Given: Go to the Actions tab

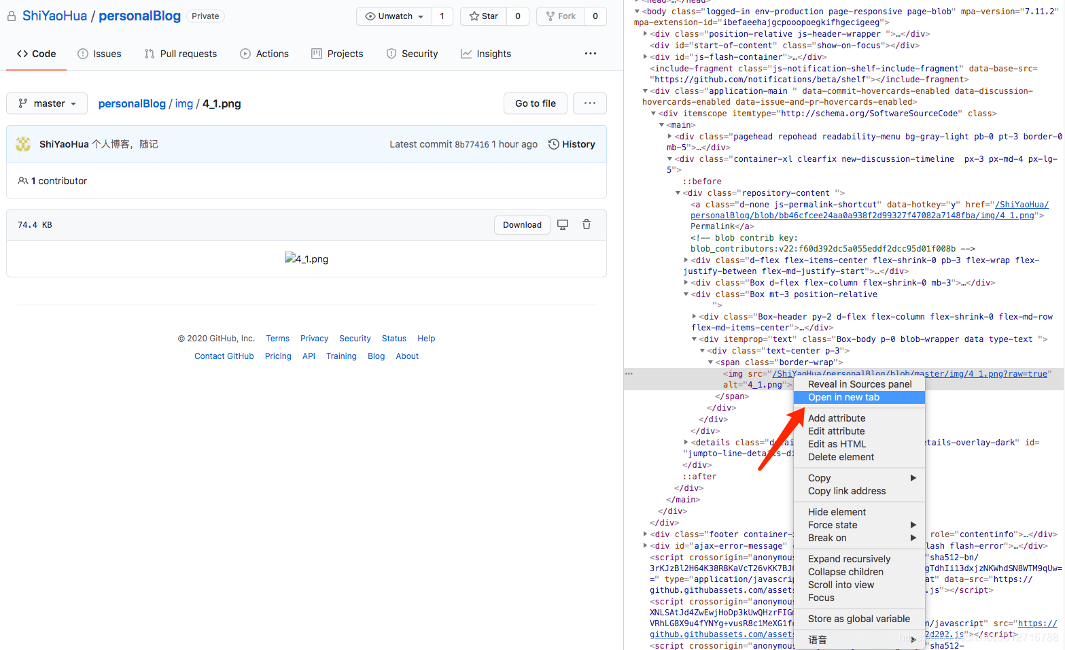Looking at the screenshot, I should point(264,54).
